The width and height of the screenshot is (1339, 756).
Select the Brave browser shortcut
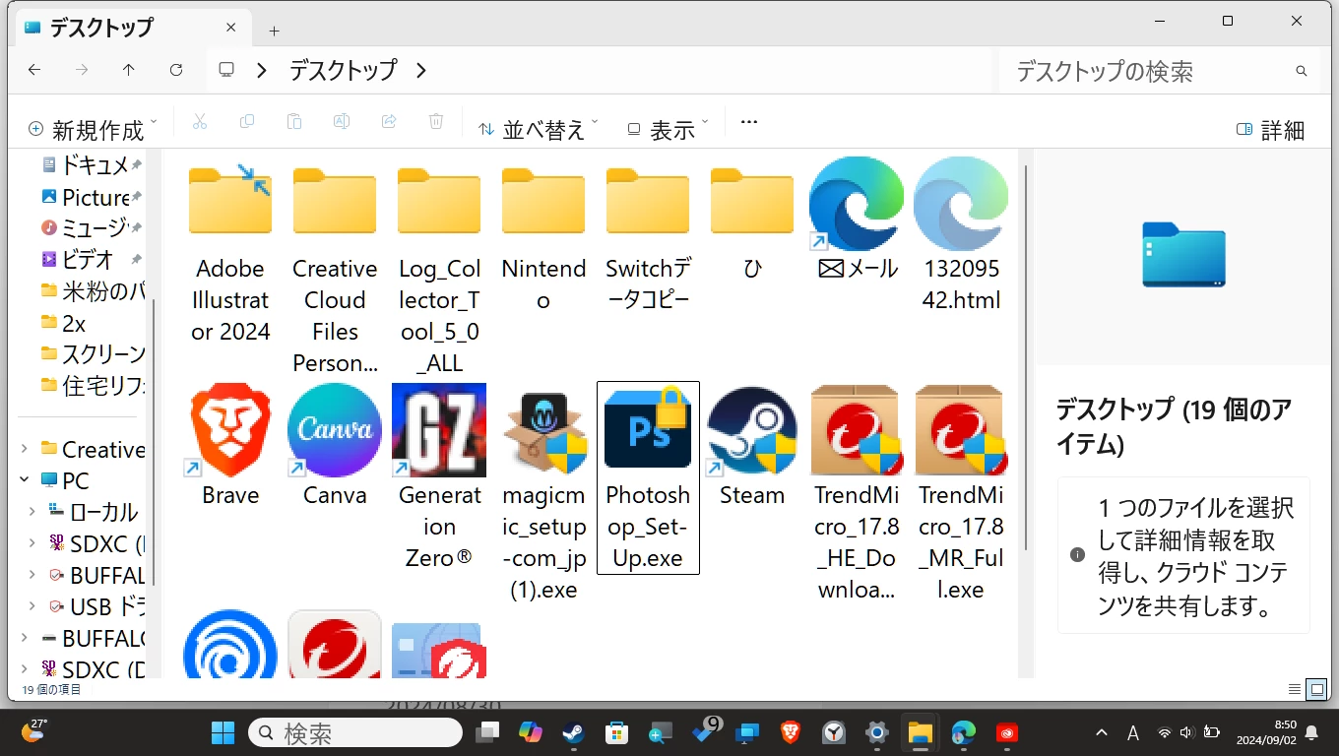[230, 445]
